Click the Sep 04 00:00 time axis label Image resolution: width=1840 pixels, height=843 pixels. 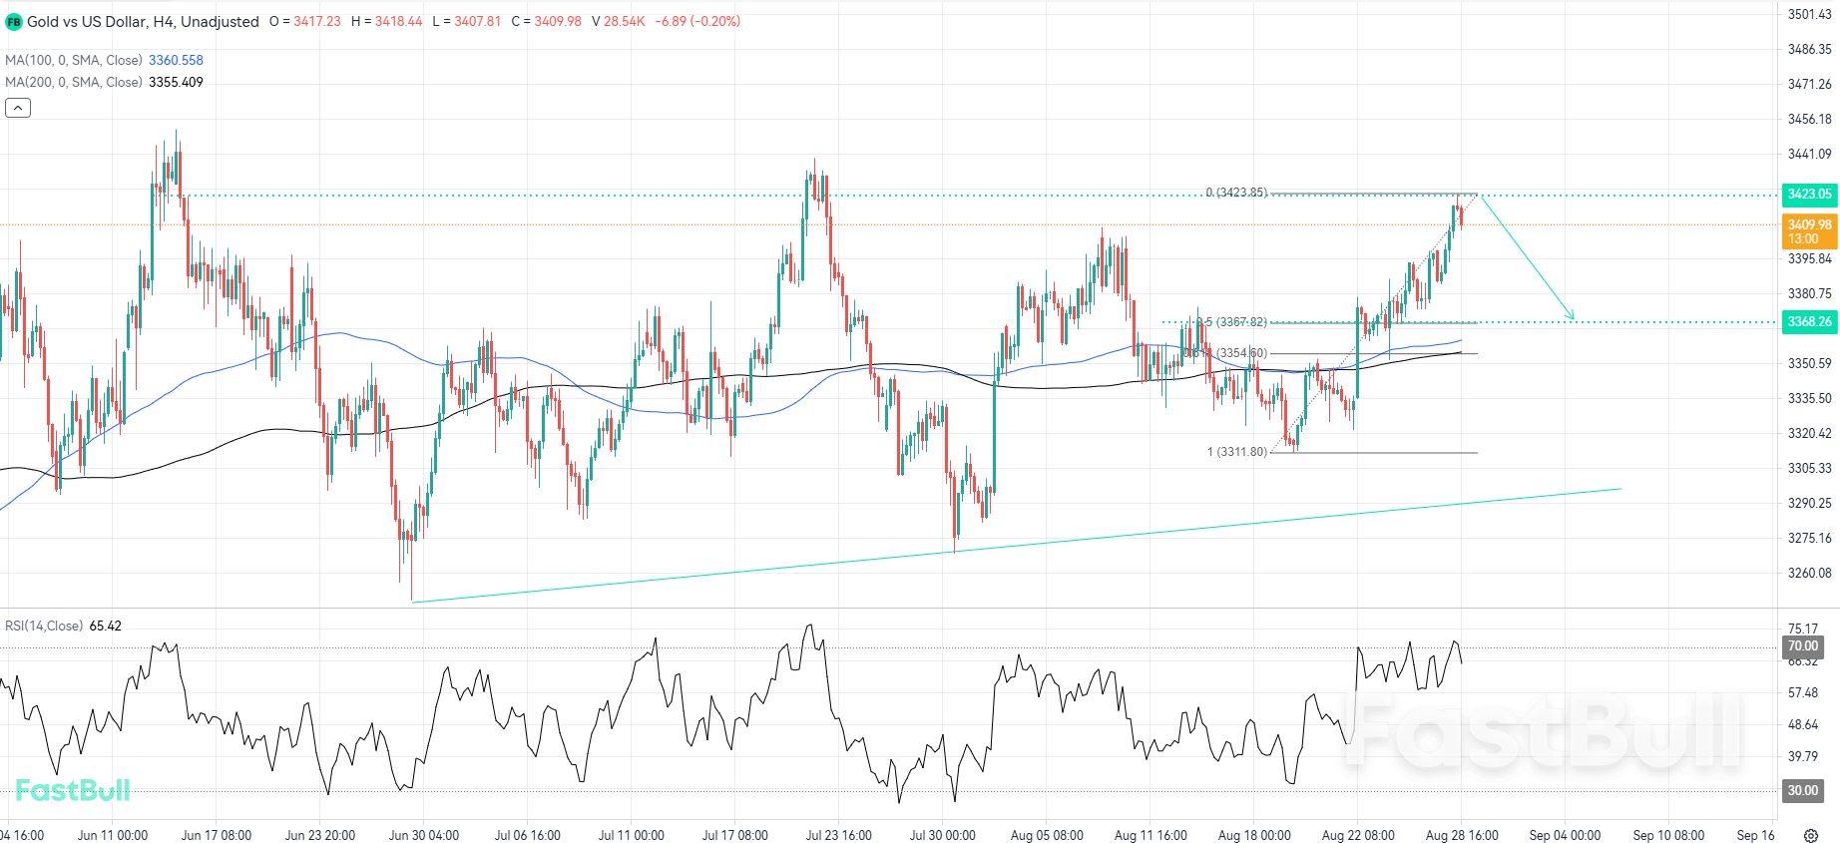(x=1566, y=836)
